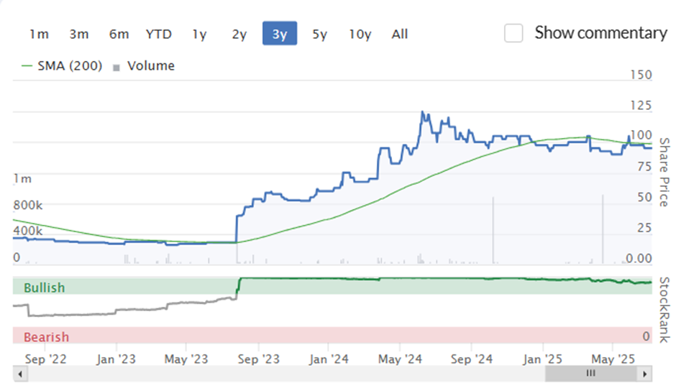The image size is (676, 386).
Task: Click the 50 price axis value
Action: pyautogui.click(x=644, y=197)
